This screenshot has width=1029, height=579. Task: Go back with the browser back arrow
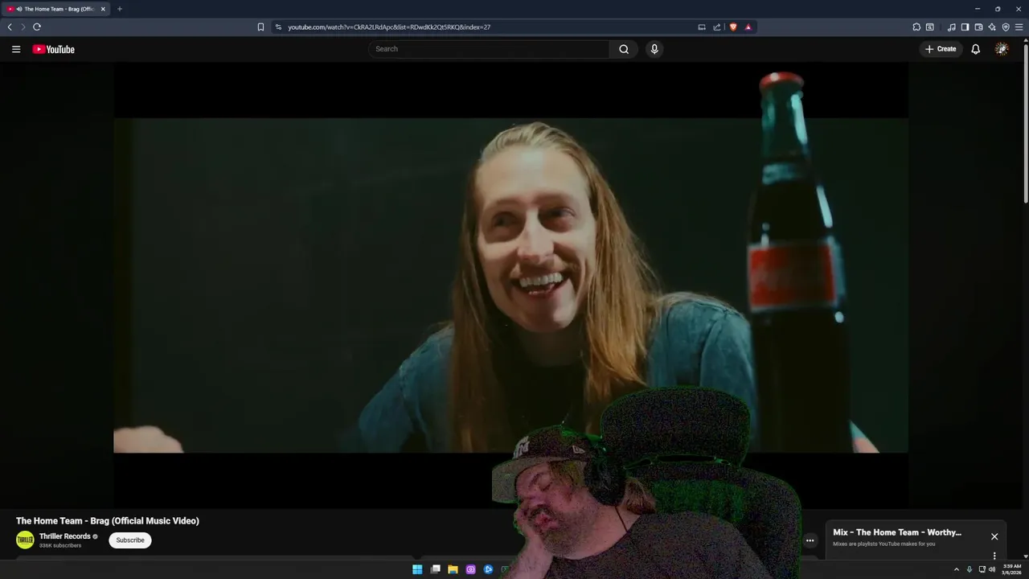(10, 27)
